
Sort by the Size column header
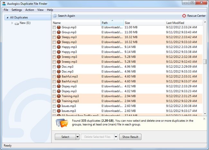[144, 23]
